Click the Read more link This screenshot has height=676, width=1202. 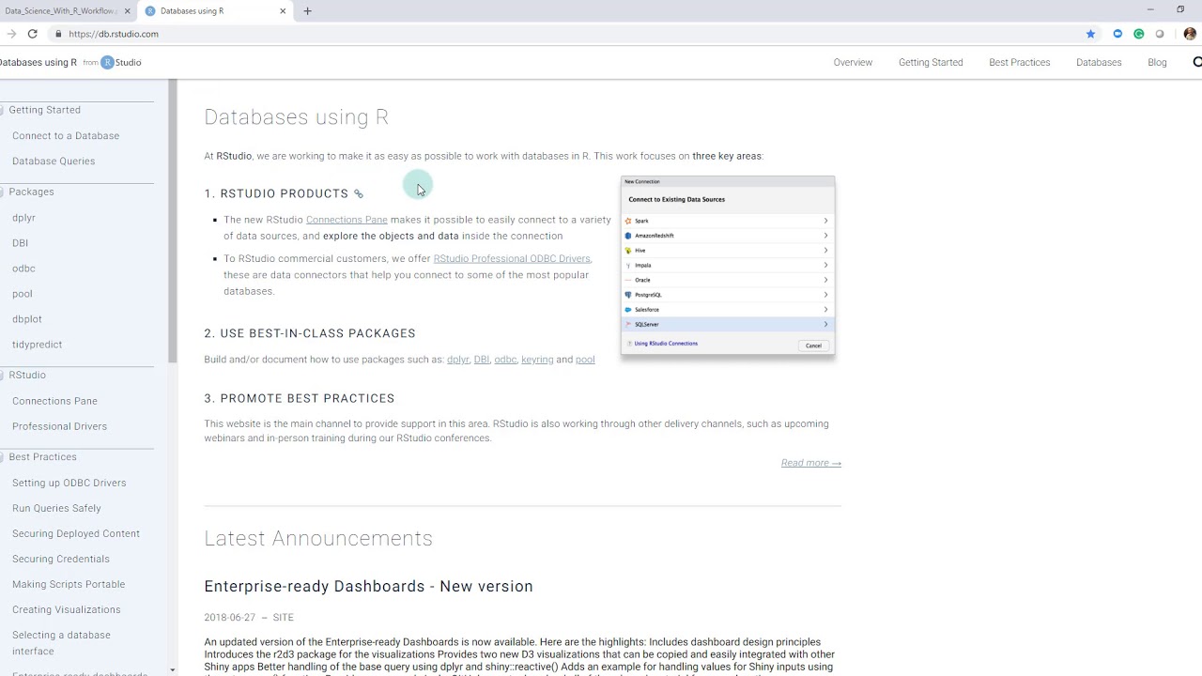(x=811, y=463)
